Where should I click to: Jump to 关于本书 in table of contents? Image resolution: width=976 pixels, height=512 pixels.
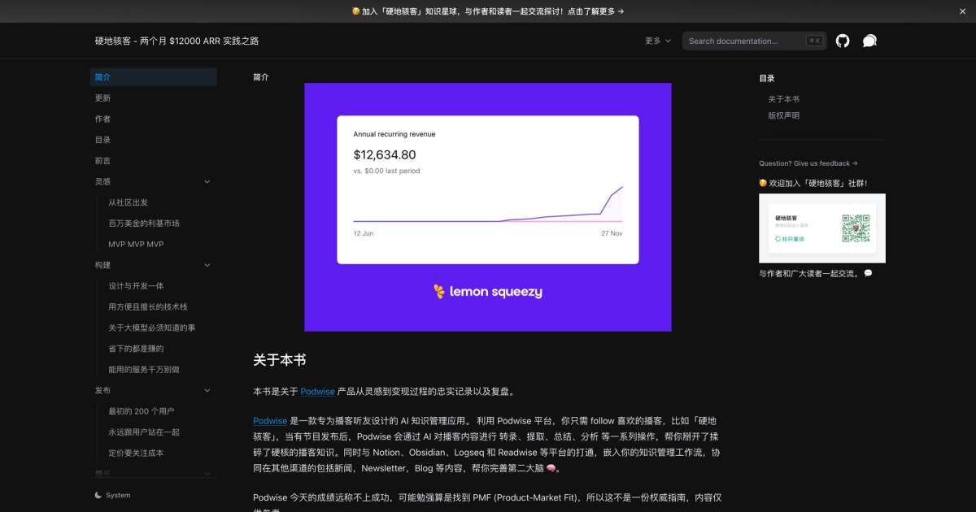tap(783, 99)
